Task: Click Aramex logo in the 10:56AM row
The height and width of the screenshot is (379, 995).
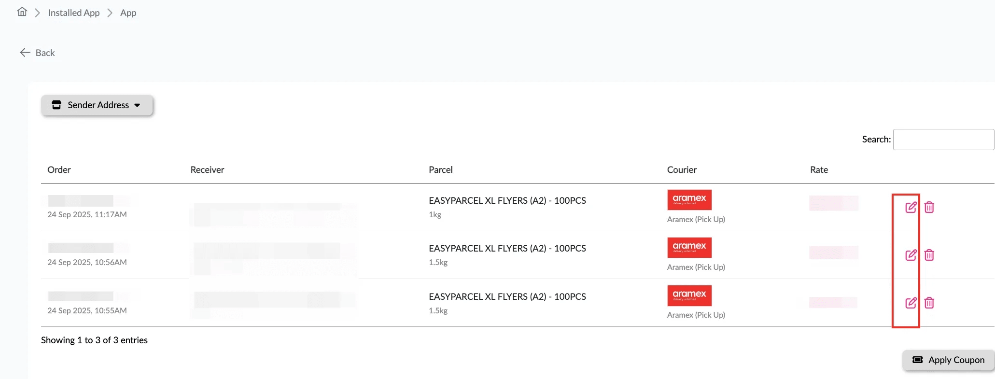Action: 689,247
